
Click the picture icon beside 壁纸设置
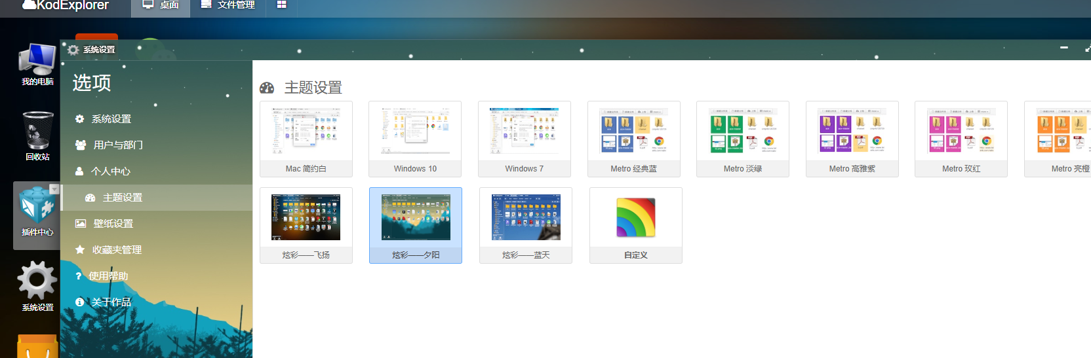[81, 224]
